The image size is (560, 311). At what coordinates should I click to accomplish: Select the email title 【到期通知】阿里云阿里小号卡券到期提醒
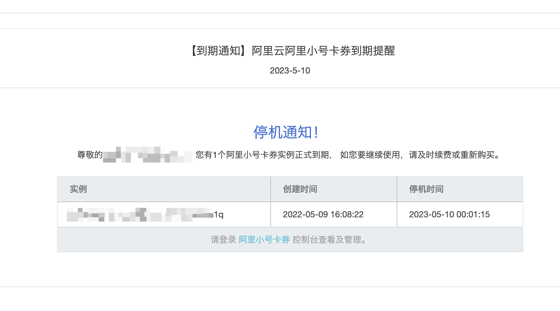click(292, 51)
